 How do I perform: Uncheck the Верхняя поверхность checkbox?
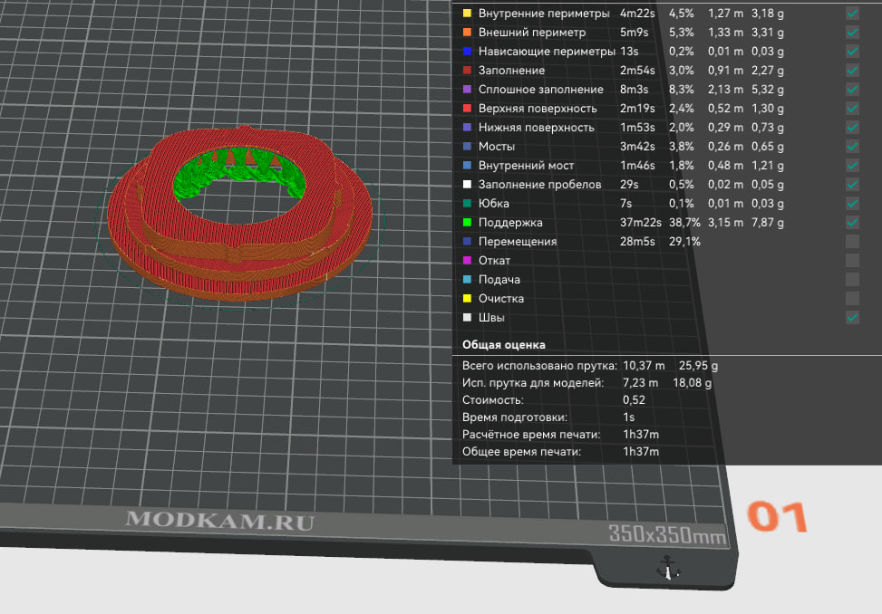(x=852, y=109)
